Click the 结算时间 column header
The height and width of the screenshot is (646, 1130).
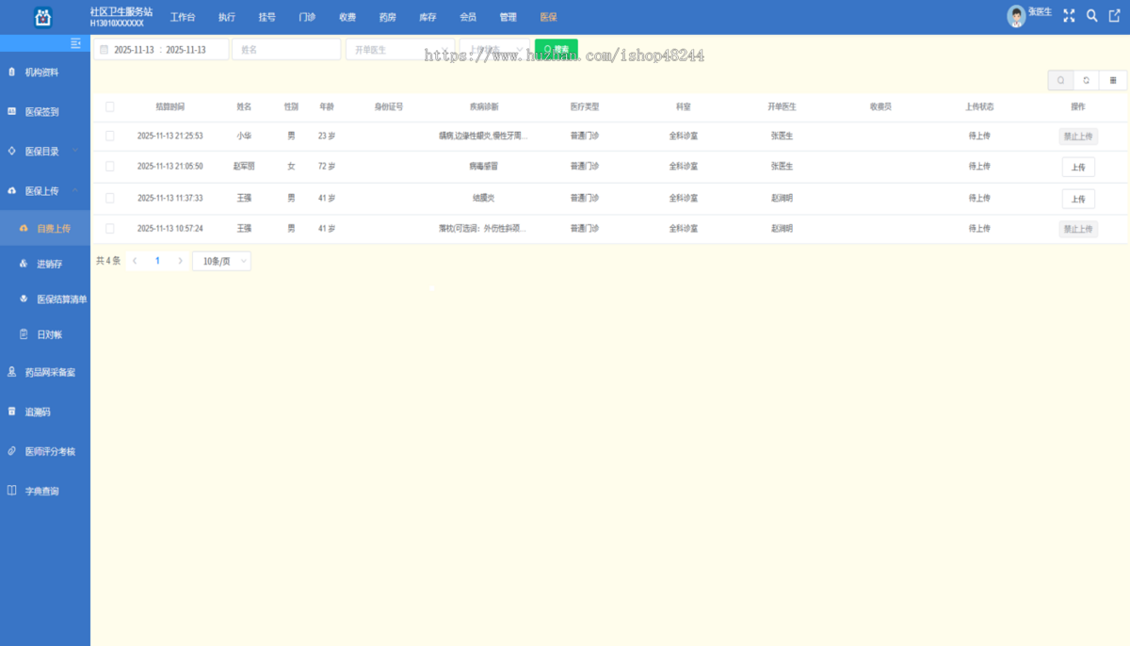pyautogui.click(x=170, y=107)
